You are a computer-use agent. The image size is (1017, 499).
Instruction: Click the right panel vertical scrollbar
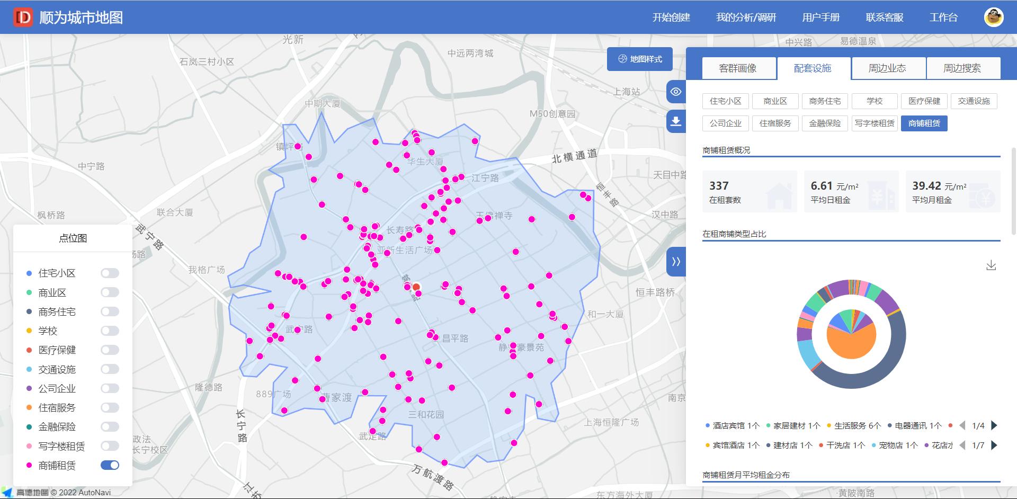(1013, 159)
